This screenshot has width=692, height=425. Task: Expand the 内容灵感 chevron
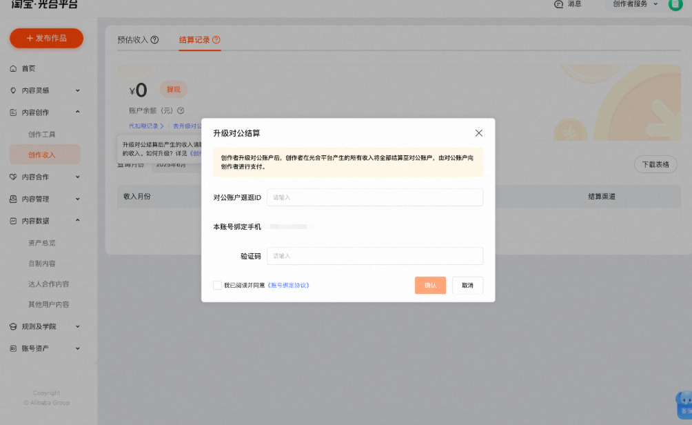pos(78,90)
